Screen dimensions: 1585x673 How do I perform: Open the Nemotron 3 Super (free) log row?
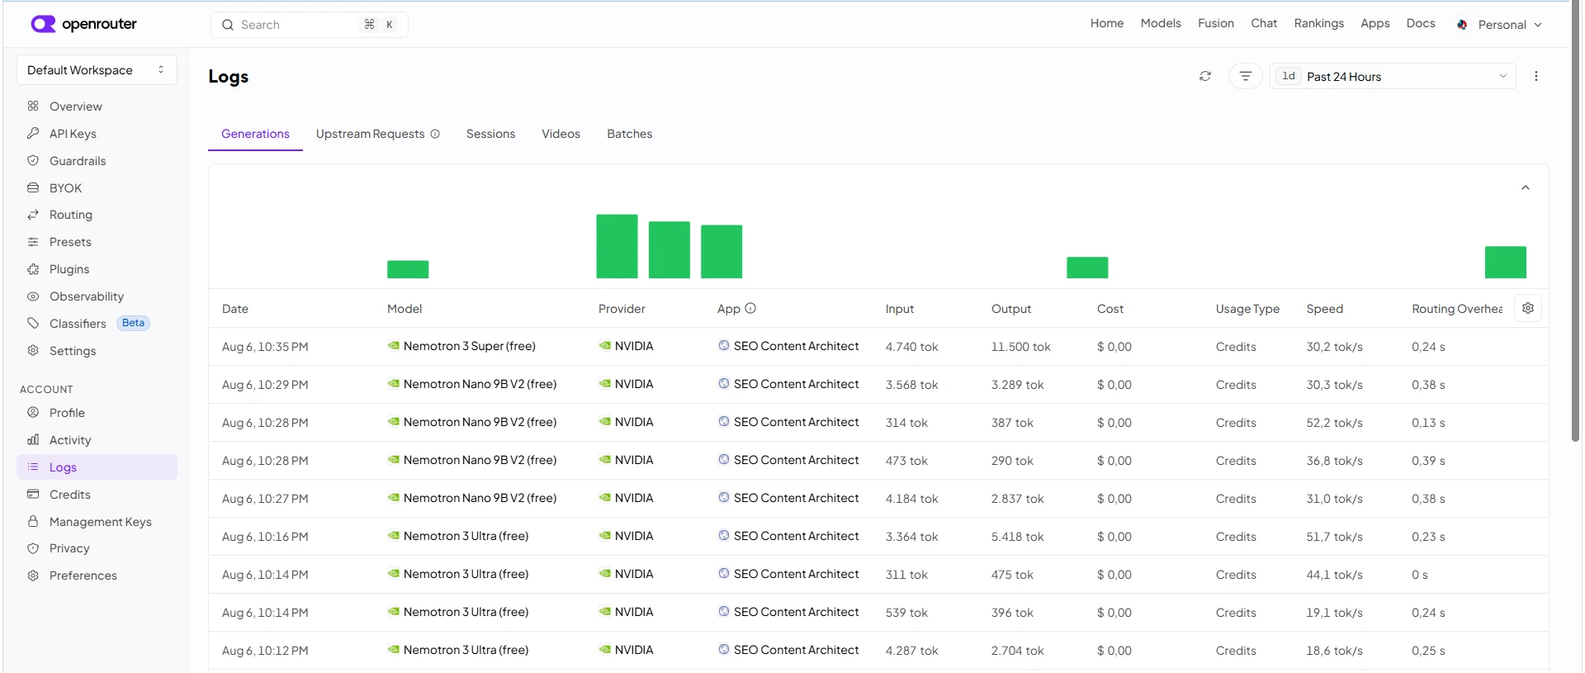pos(878,347)
